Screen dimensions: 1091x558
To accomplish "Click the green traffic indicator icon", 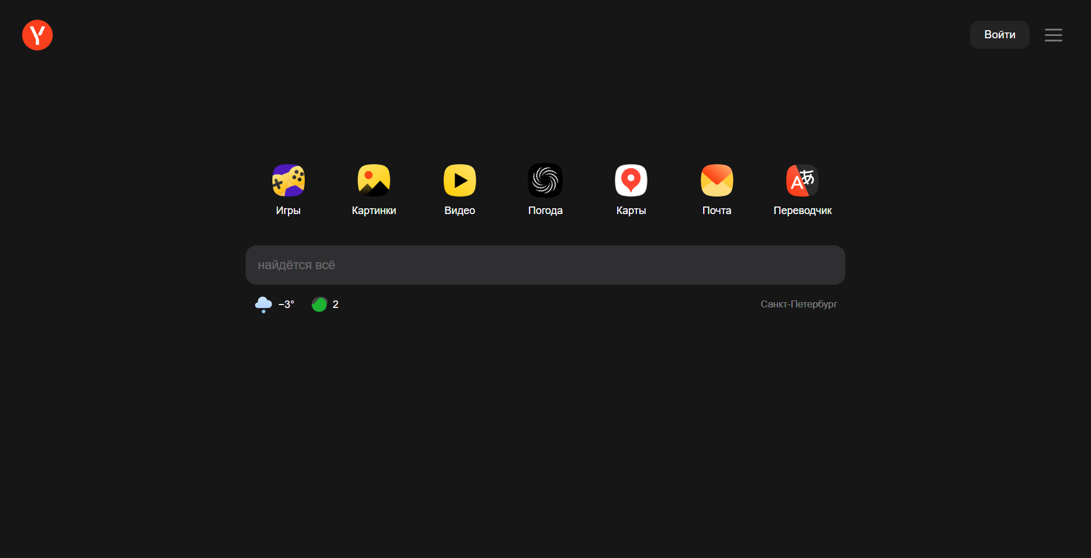I will tap(319, 305).
